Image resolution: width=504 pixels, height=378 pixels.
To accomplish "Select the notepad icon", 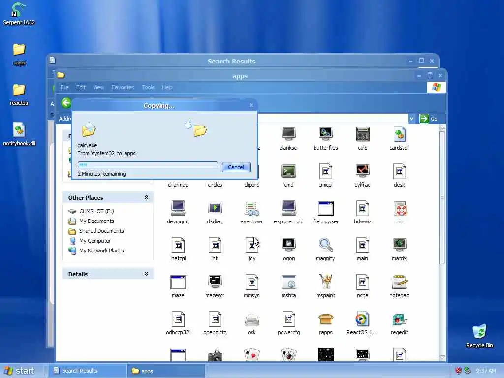I will [x=399, y=282].
